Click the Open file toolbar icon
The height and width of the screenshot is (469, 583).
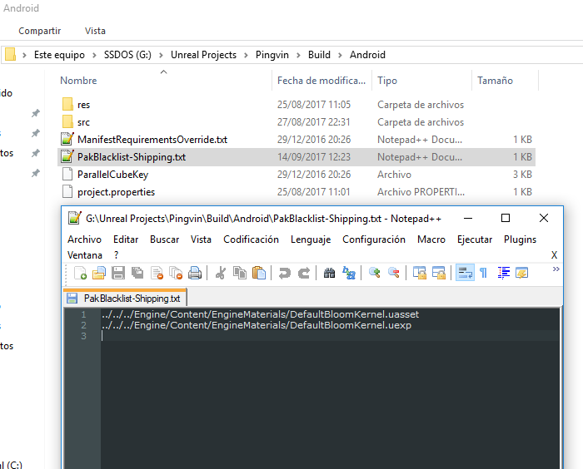click(x=99, y=273)
